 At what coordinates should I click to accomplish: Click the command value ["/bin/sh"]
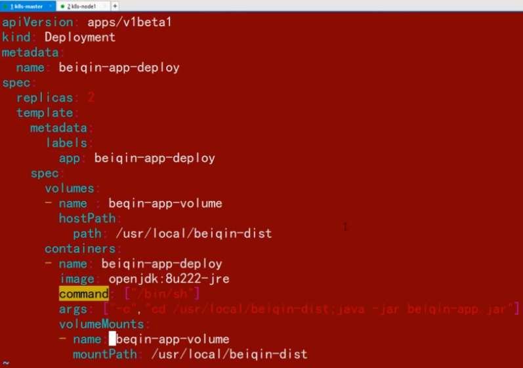[x=162, y=294]
